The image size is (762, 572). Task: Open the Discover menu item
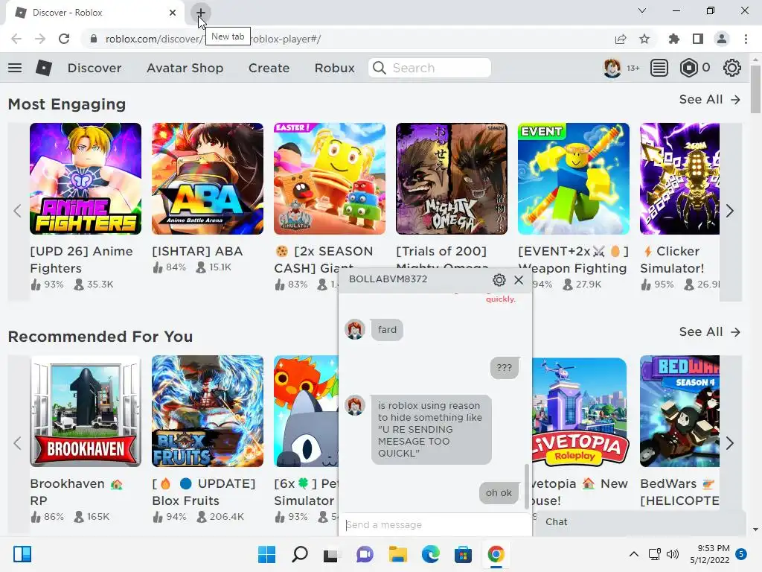(x=95, y=68)
